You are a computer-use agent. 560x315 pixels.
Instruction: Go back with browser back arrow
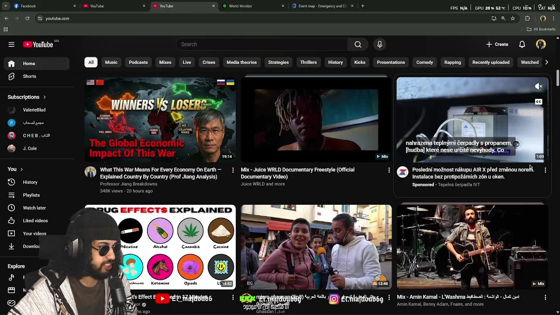6,18
